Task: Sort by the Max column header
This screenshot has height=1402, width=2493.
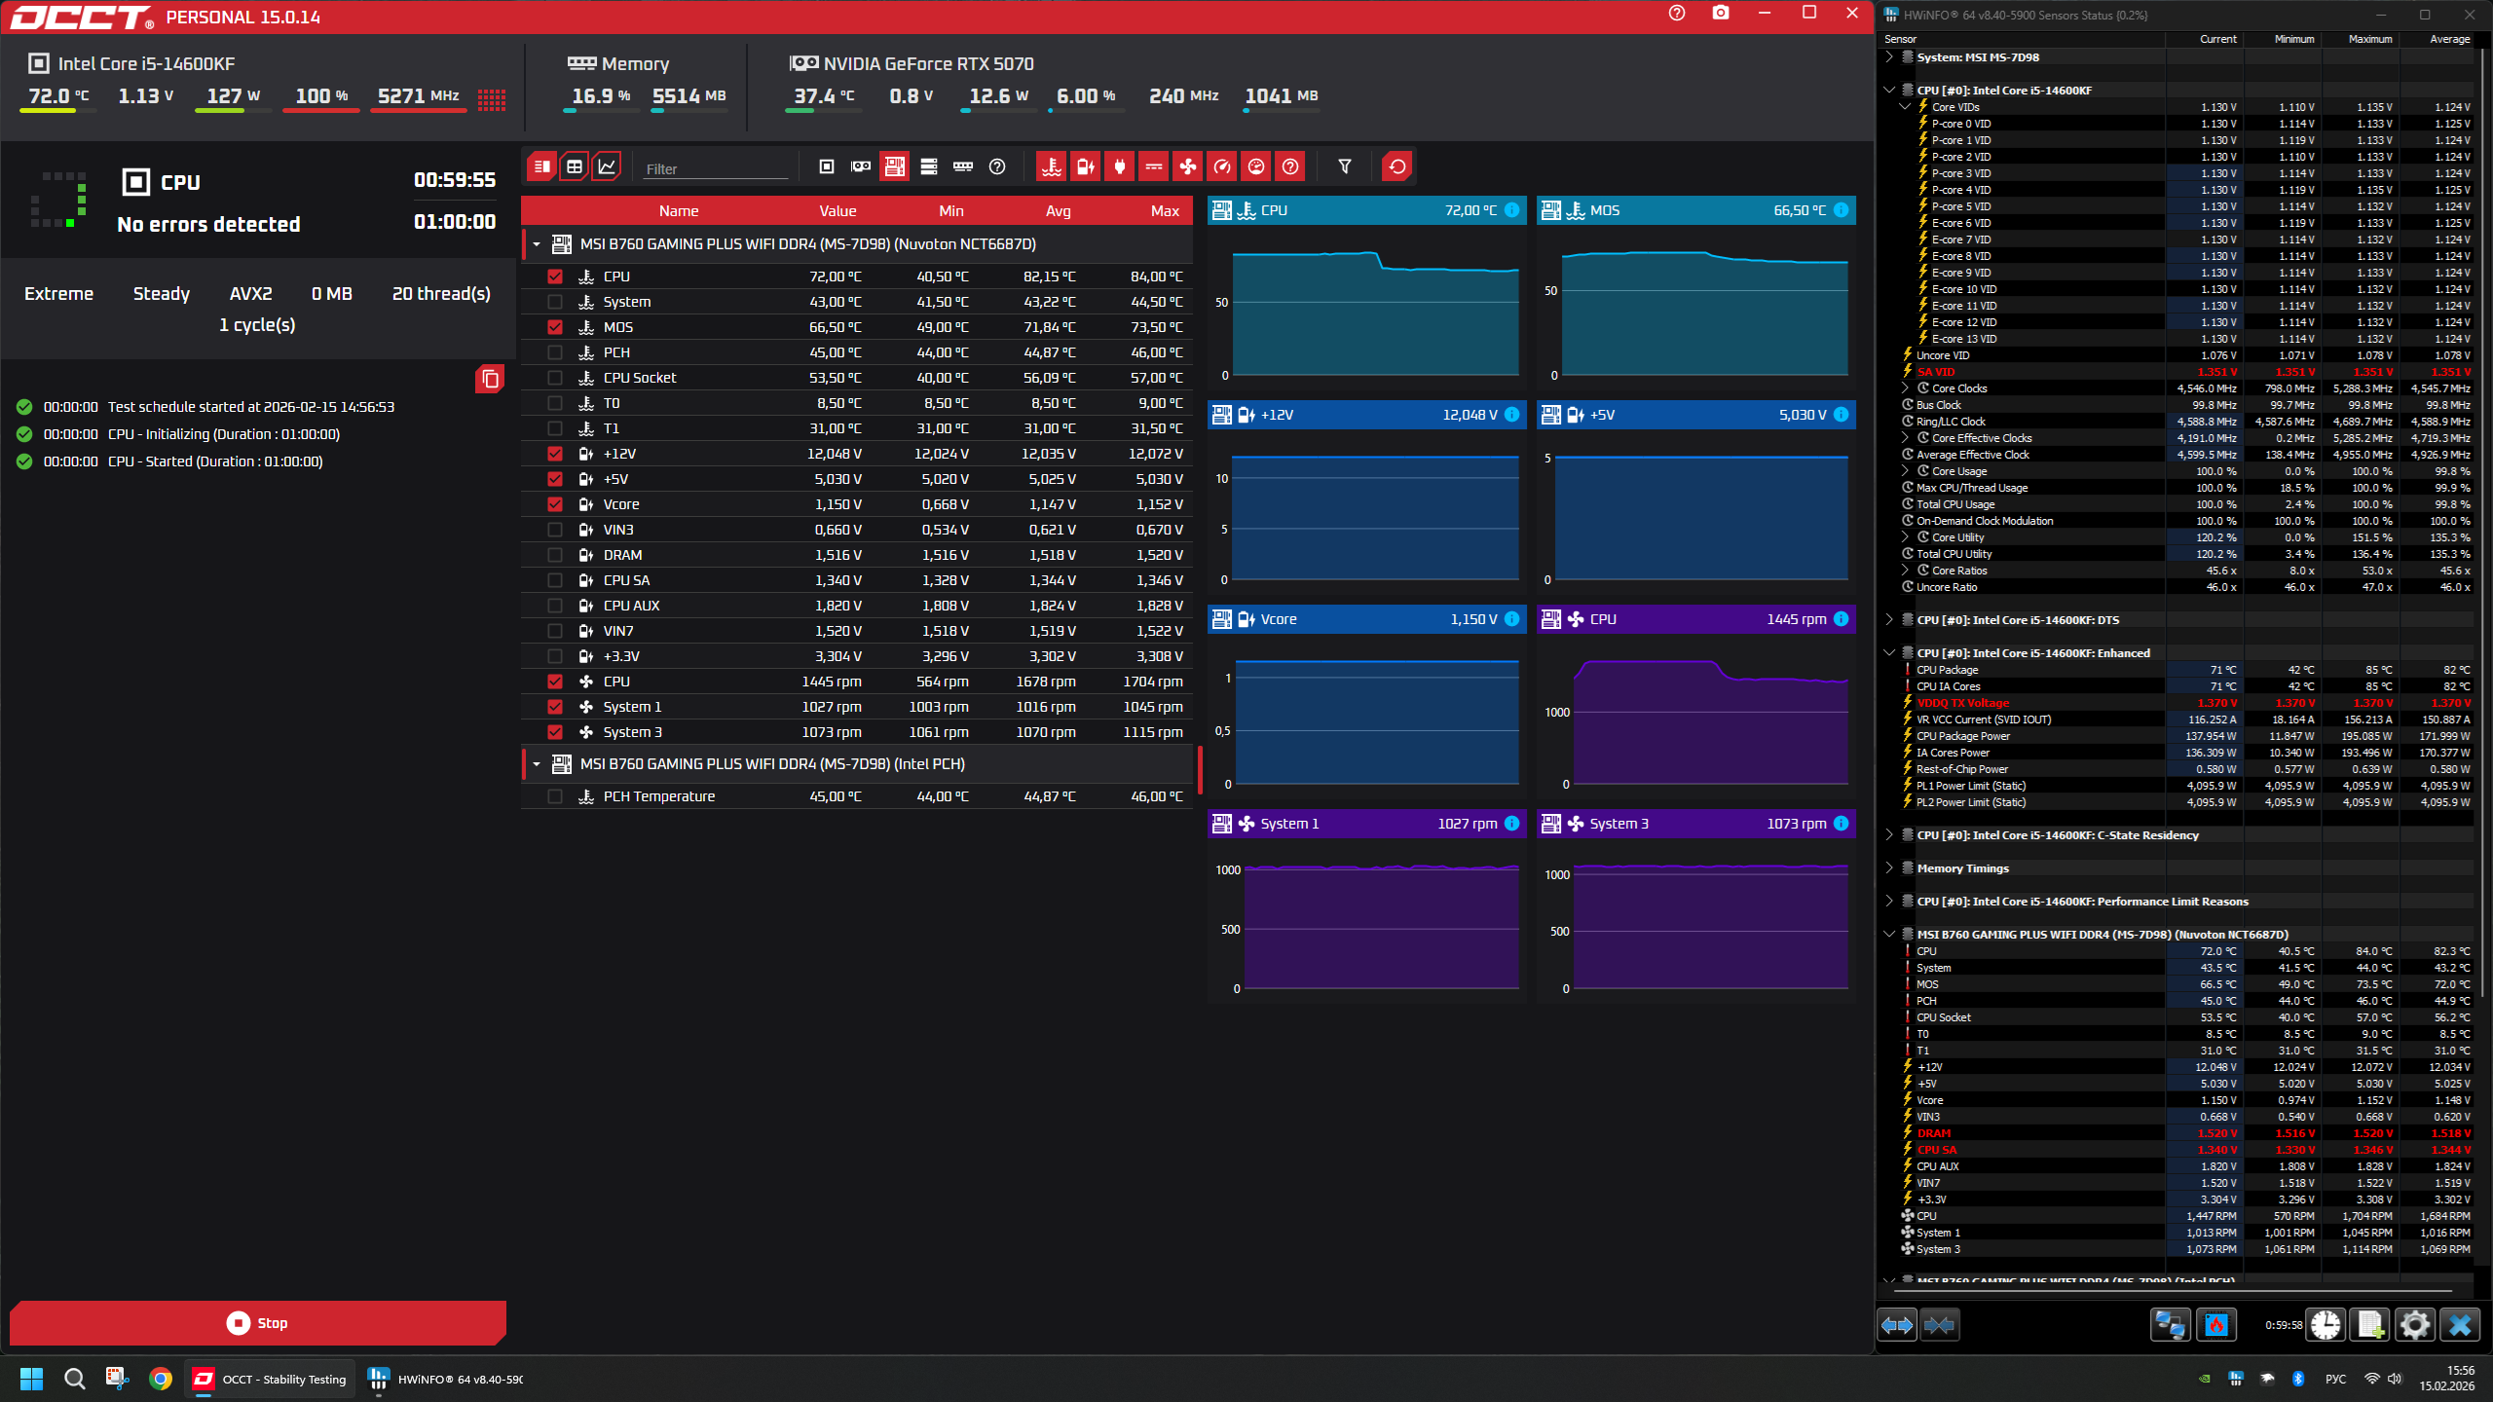Action: [x=1164, y=211]
